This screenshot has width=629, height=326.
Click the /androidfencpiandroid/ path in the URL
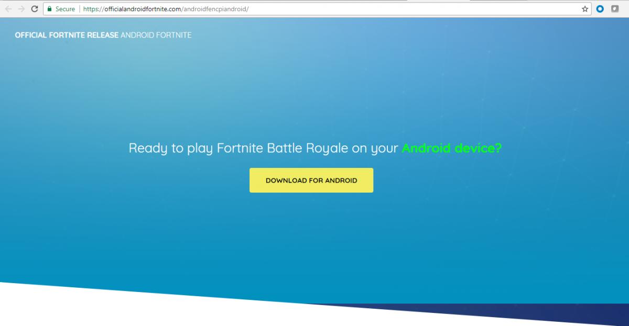coord(215,9)
